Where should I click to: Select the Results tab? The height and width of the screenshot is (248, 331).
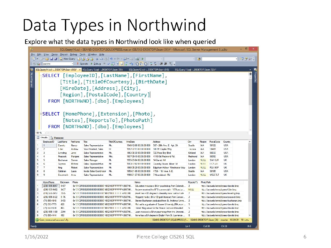pos(42,138)
